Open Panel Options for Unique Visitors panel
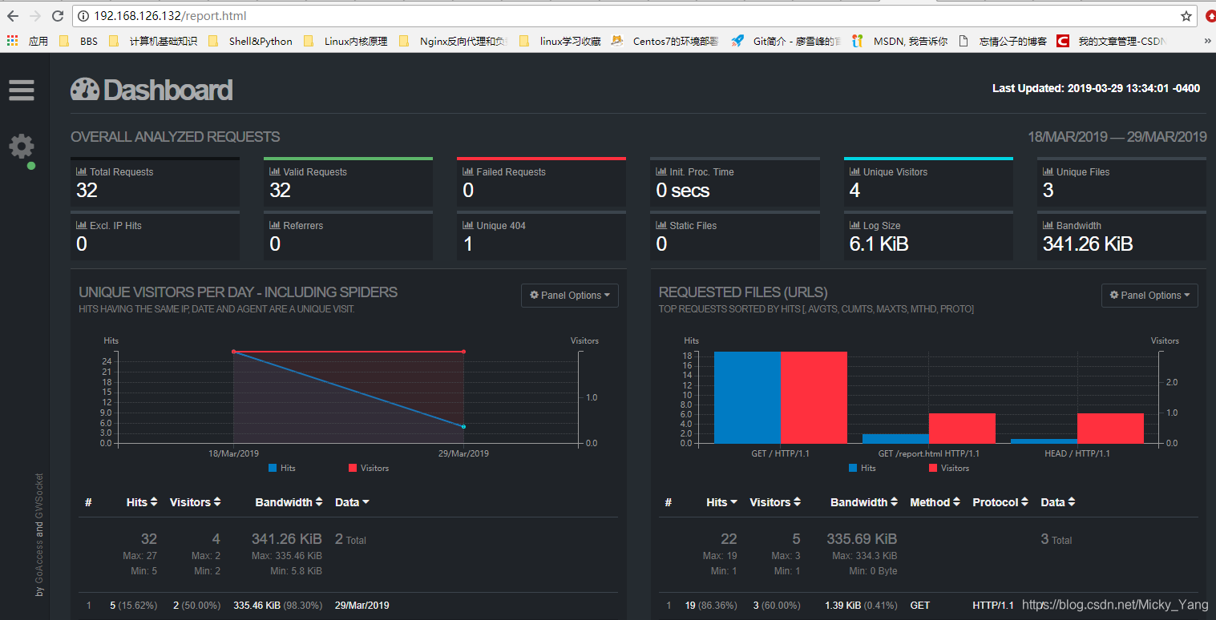Screen dimensions: 1216x620 (x=570, y=296)
